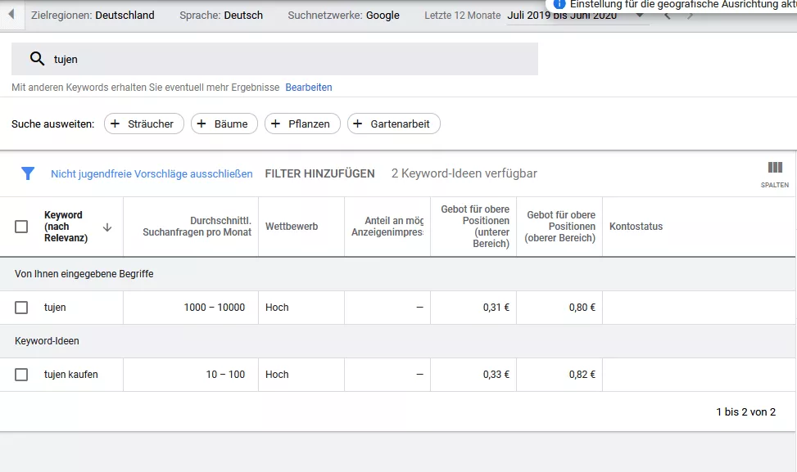Click FILTER HINZUFÜGEN button
This screenshot has width=797, height=472.
pos(319,173)
